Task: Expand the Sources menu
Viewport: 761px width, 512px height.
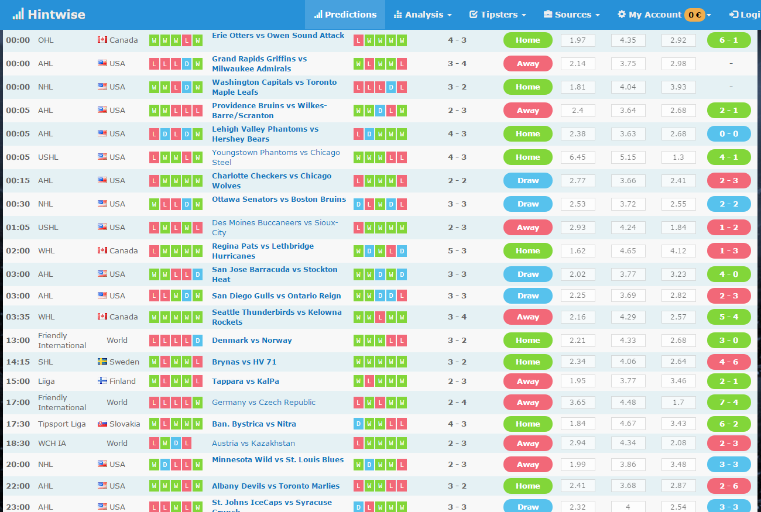Action: pos(571,15)
